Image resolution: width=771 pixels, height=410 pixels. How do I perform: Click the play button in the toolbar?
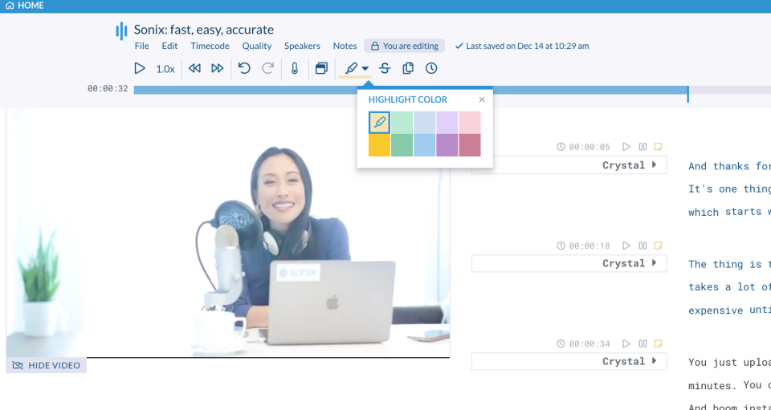point(140,69)
